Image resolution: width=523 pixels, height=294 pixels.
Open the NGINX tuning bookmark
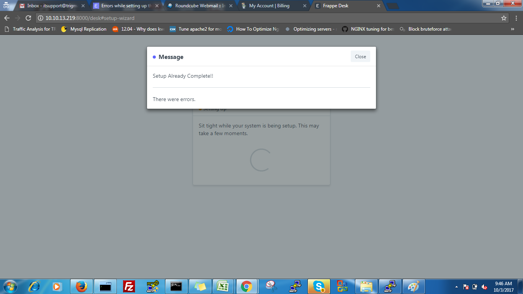coord(368,29)
